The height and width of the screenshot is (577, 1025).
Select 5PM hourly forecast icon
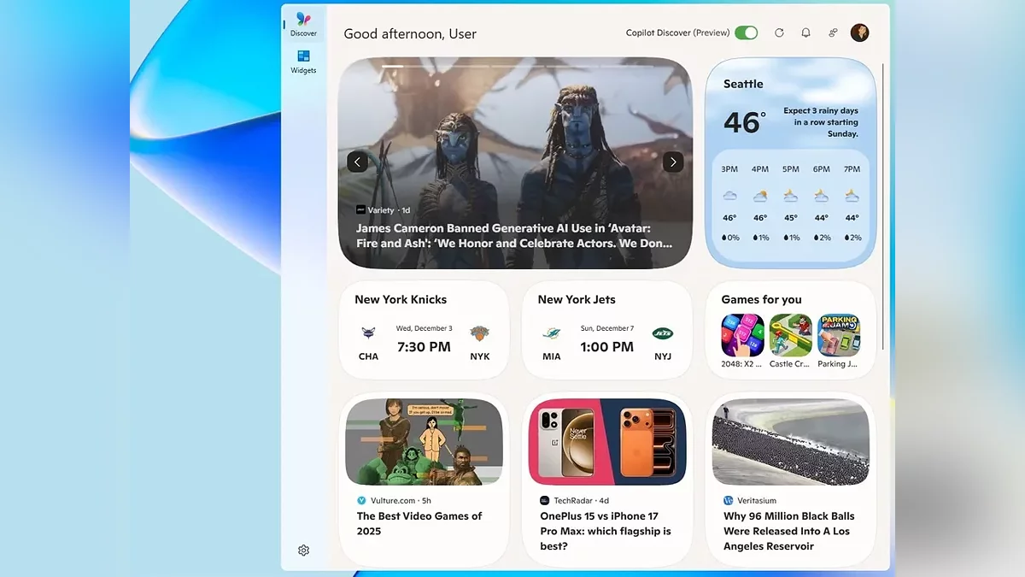(791, 196)
